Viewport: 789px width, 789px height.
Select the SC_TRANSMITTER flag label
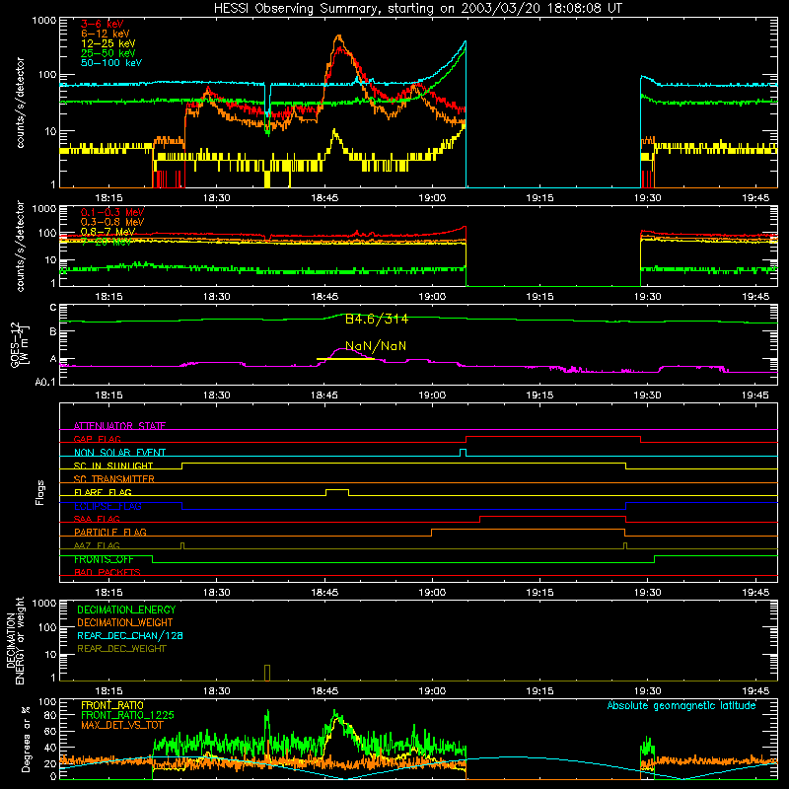[x=114, y=479]
